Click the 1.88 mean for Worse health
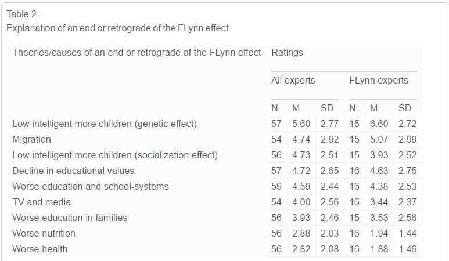 tap(379, 249)
